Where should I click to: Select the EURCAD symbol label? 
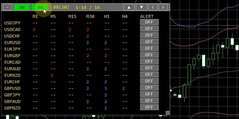[x=12, y=62]
